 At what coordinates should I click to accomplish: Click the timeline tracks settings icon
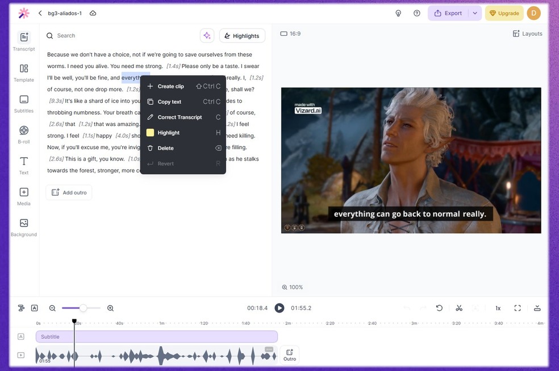point(21,308)
